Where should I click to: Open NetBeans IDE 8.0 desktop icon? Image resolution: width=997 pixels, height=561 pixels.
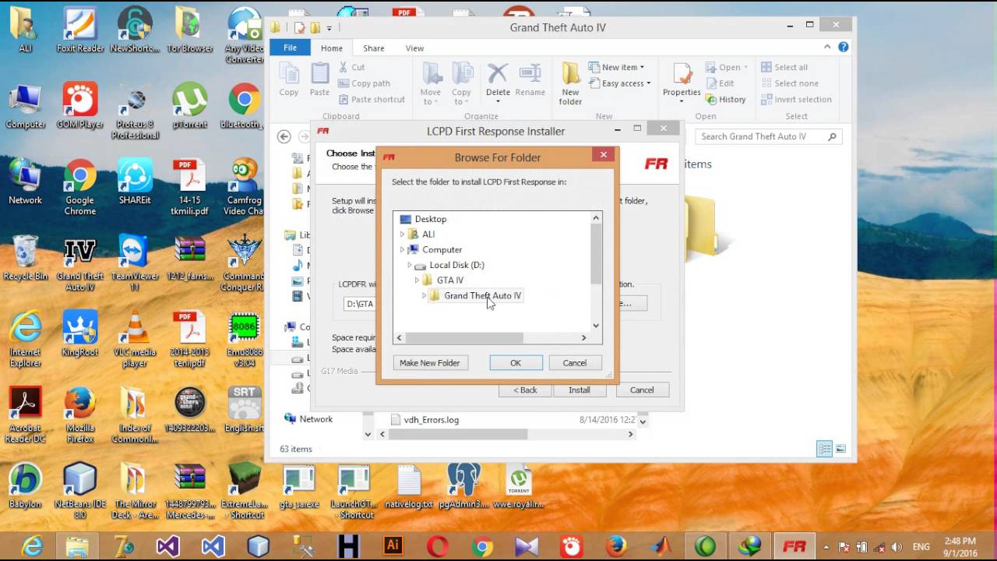click(80, 492)
